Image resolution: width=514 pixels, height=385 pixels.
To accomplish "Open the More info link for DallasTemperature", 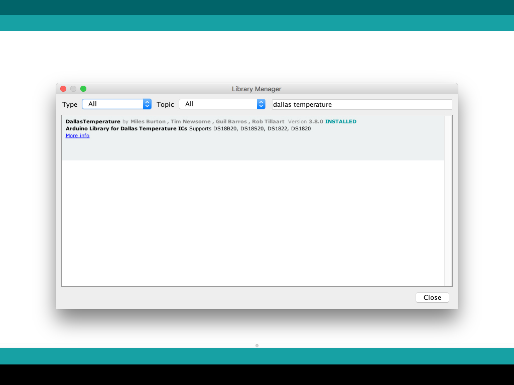I will pyautogui.click(x=77, y=135).
